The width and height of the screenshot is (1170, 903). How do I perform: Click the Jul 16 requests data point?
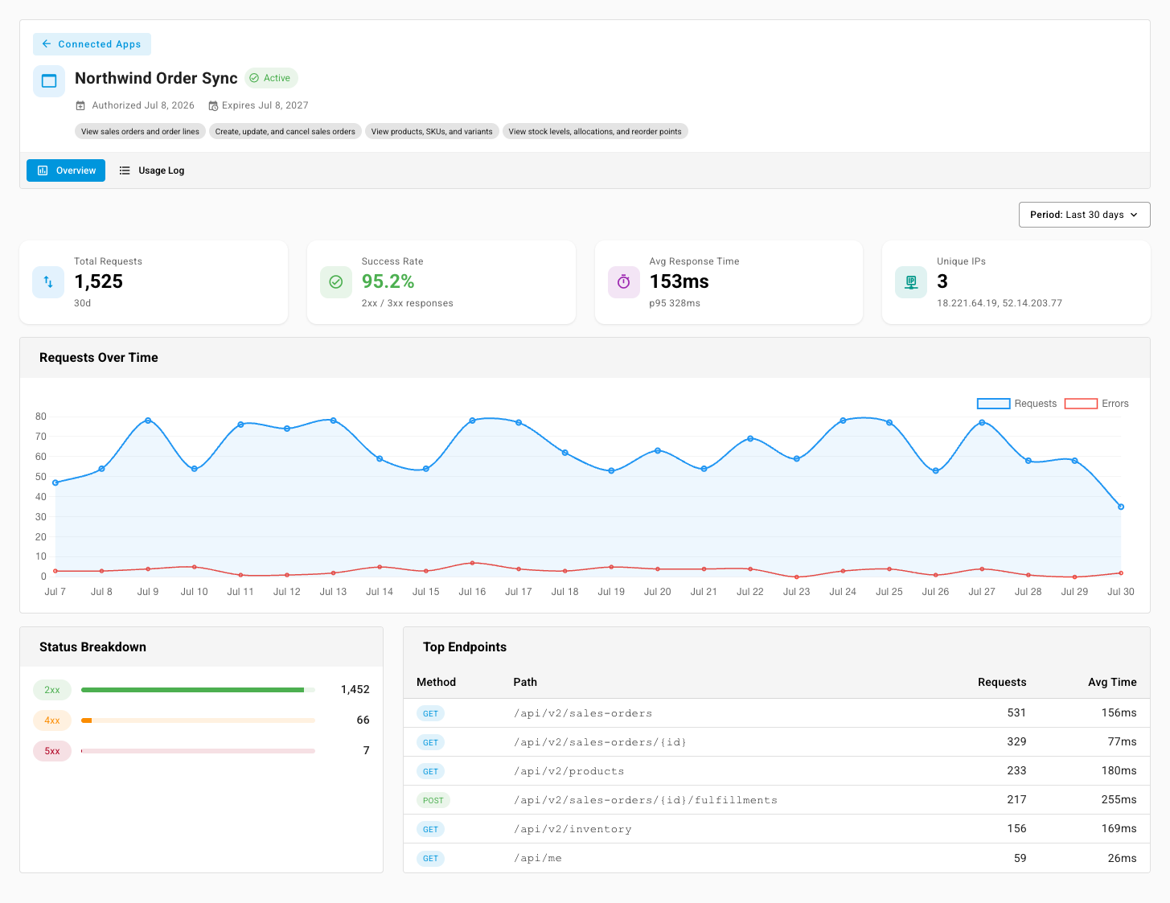tap(472, 421)
